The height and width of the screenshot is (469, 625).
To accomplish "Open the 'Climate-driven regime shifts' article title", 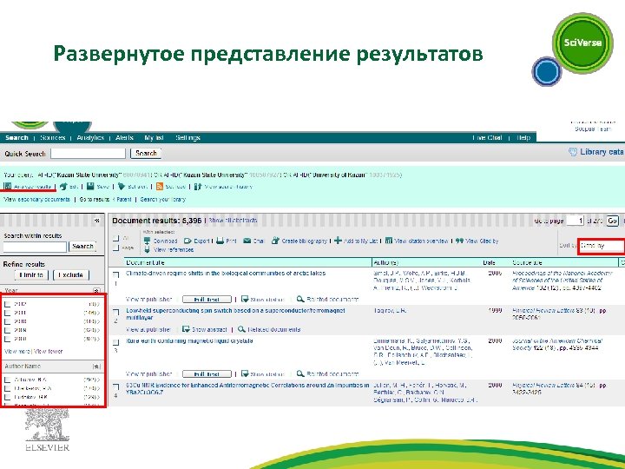I will (226, 274).
